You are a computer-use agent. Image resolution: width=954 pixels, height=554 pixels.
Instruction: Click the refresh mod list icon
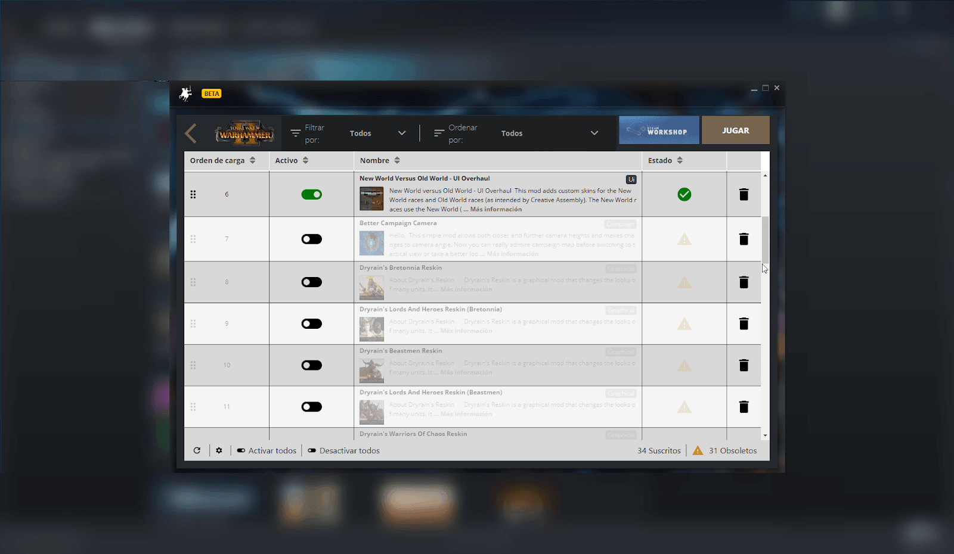point(197,450)
